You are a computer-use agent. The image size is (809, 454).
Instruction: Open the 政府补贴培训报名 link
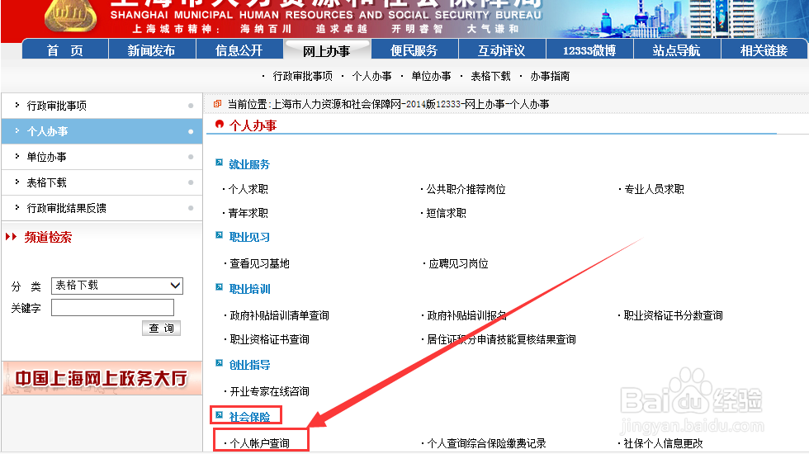pyautogui.click(x=467, y=315)
